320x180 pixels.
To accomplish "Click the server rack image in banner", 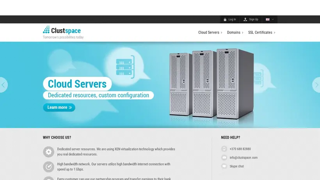I will (212, 84).
